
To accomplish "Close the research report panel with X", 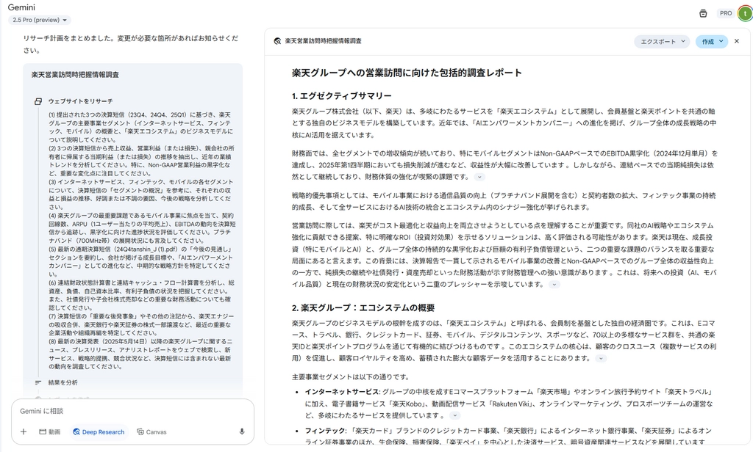I will (737, 41).
